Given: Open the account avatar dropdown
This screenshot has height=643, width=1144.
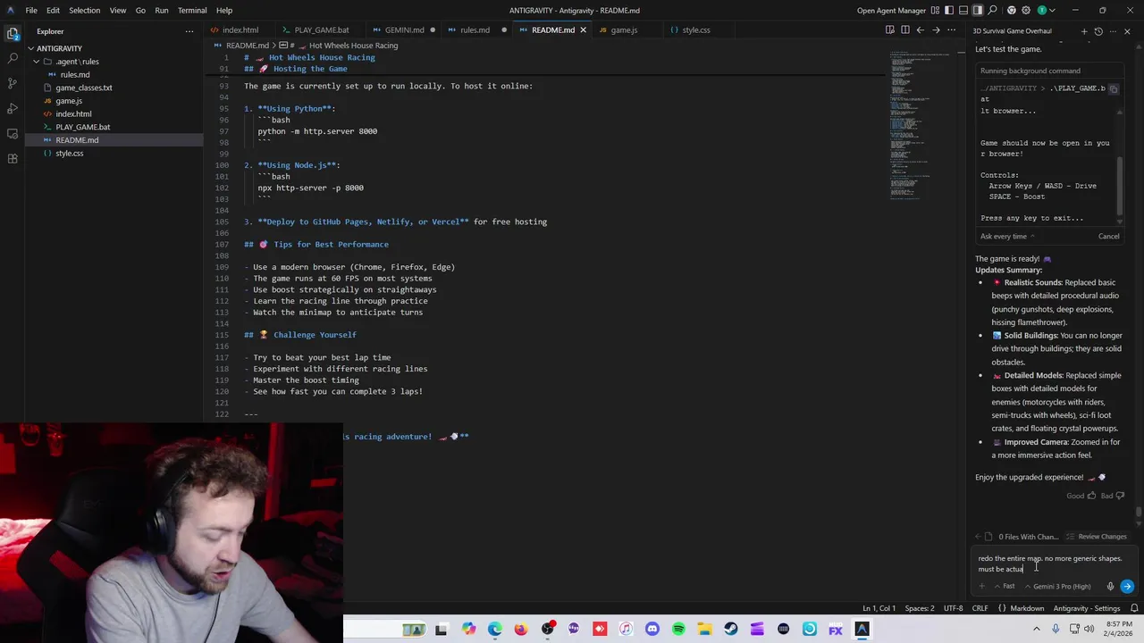Looking at the screenshot, I should pos(1045,11).
